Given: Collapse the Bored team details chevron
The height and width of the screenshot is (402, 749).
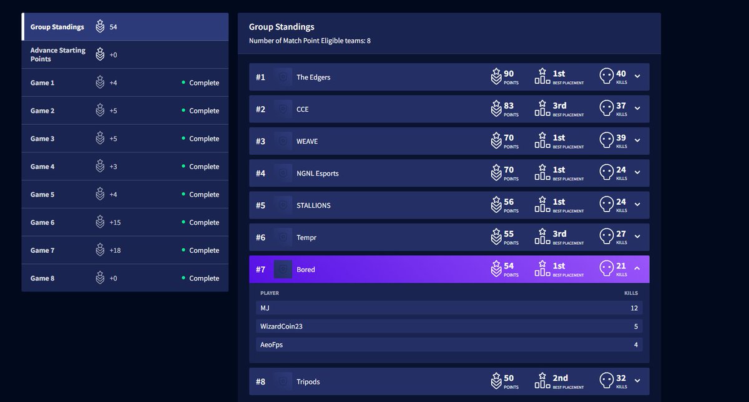Looking at the screenshot, I should [x=637, y=269].
